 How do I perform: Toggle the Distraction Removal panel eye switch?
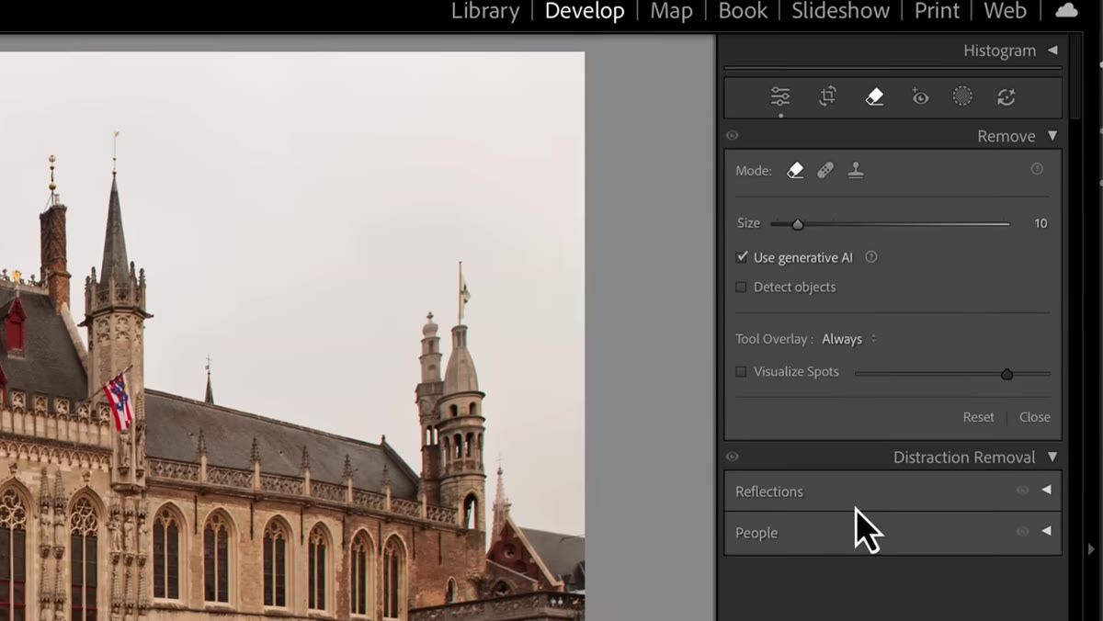(x=733, y=457)
